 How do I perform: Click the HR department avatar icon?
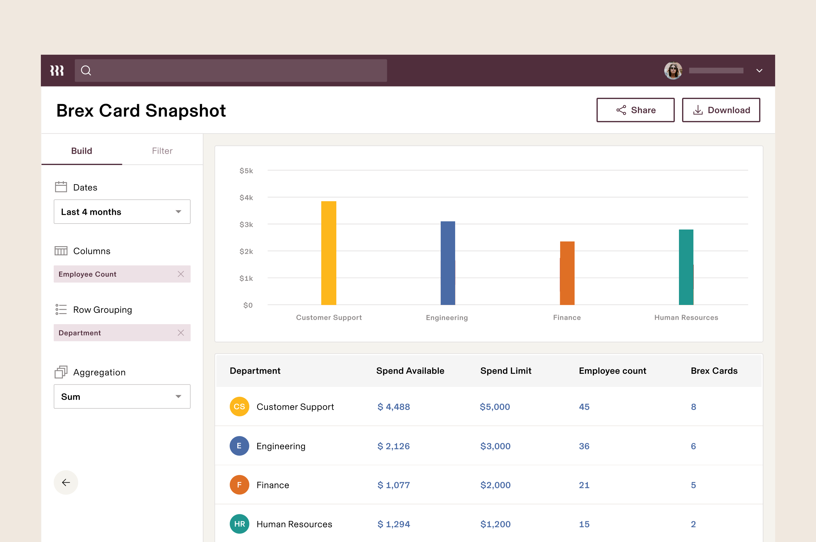pos(239,524)
